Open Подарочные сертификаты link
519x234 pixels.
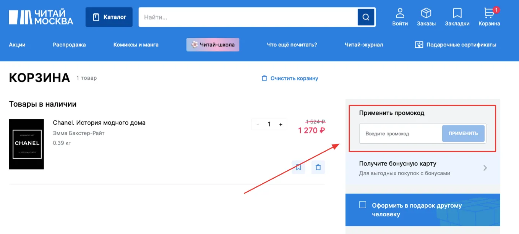tap(456, 45)
